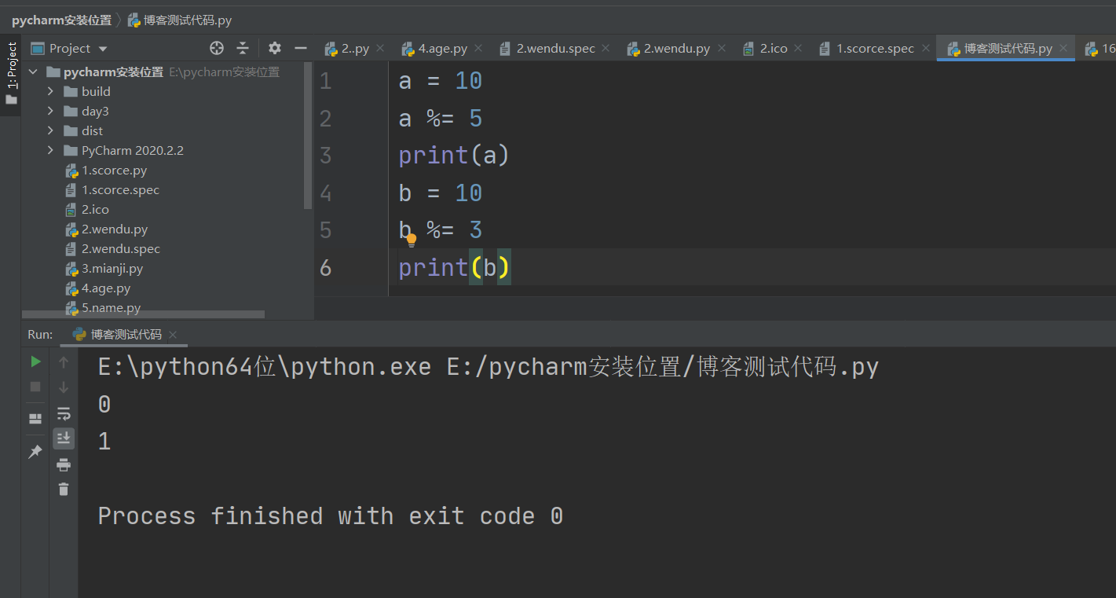Rerun the script with green play button

coord(35,361)
